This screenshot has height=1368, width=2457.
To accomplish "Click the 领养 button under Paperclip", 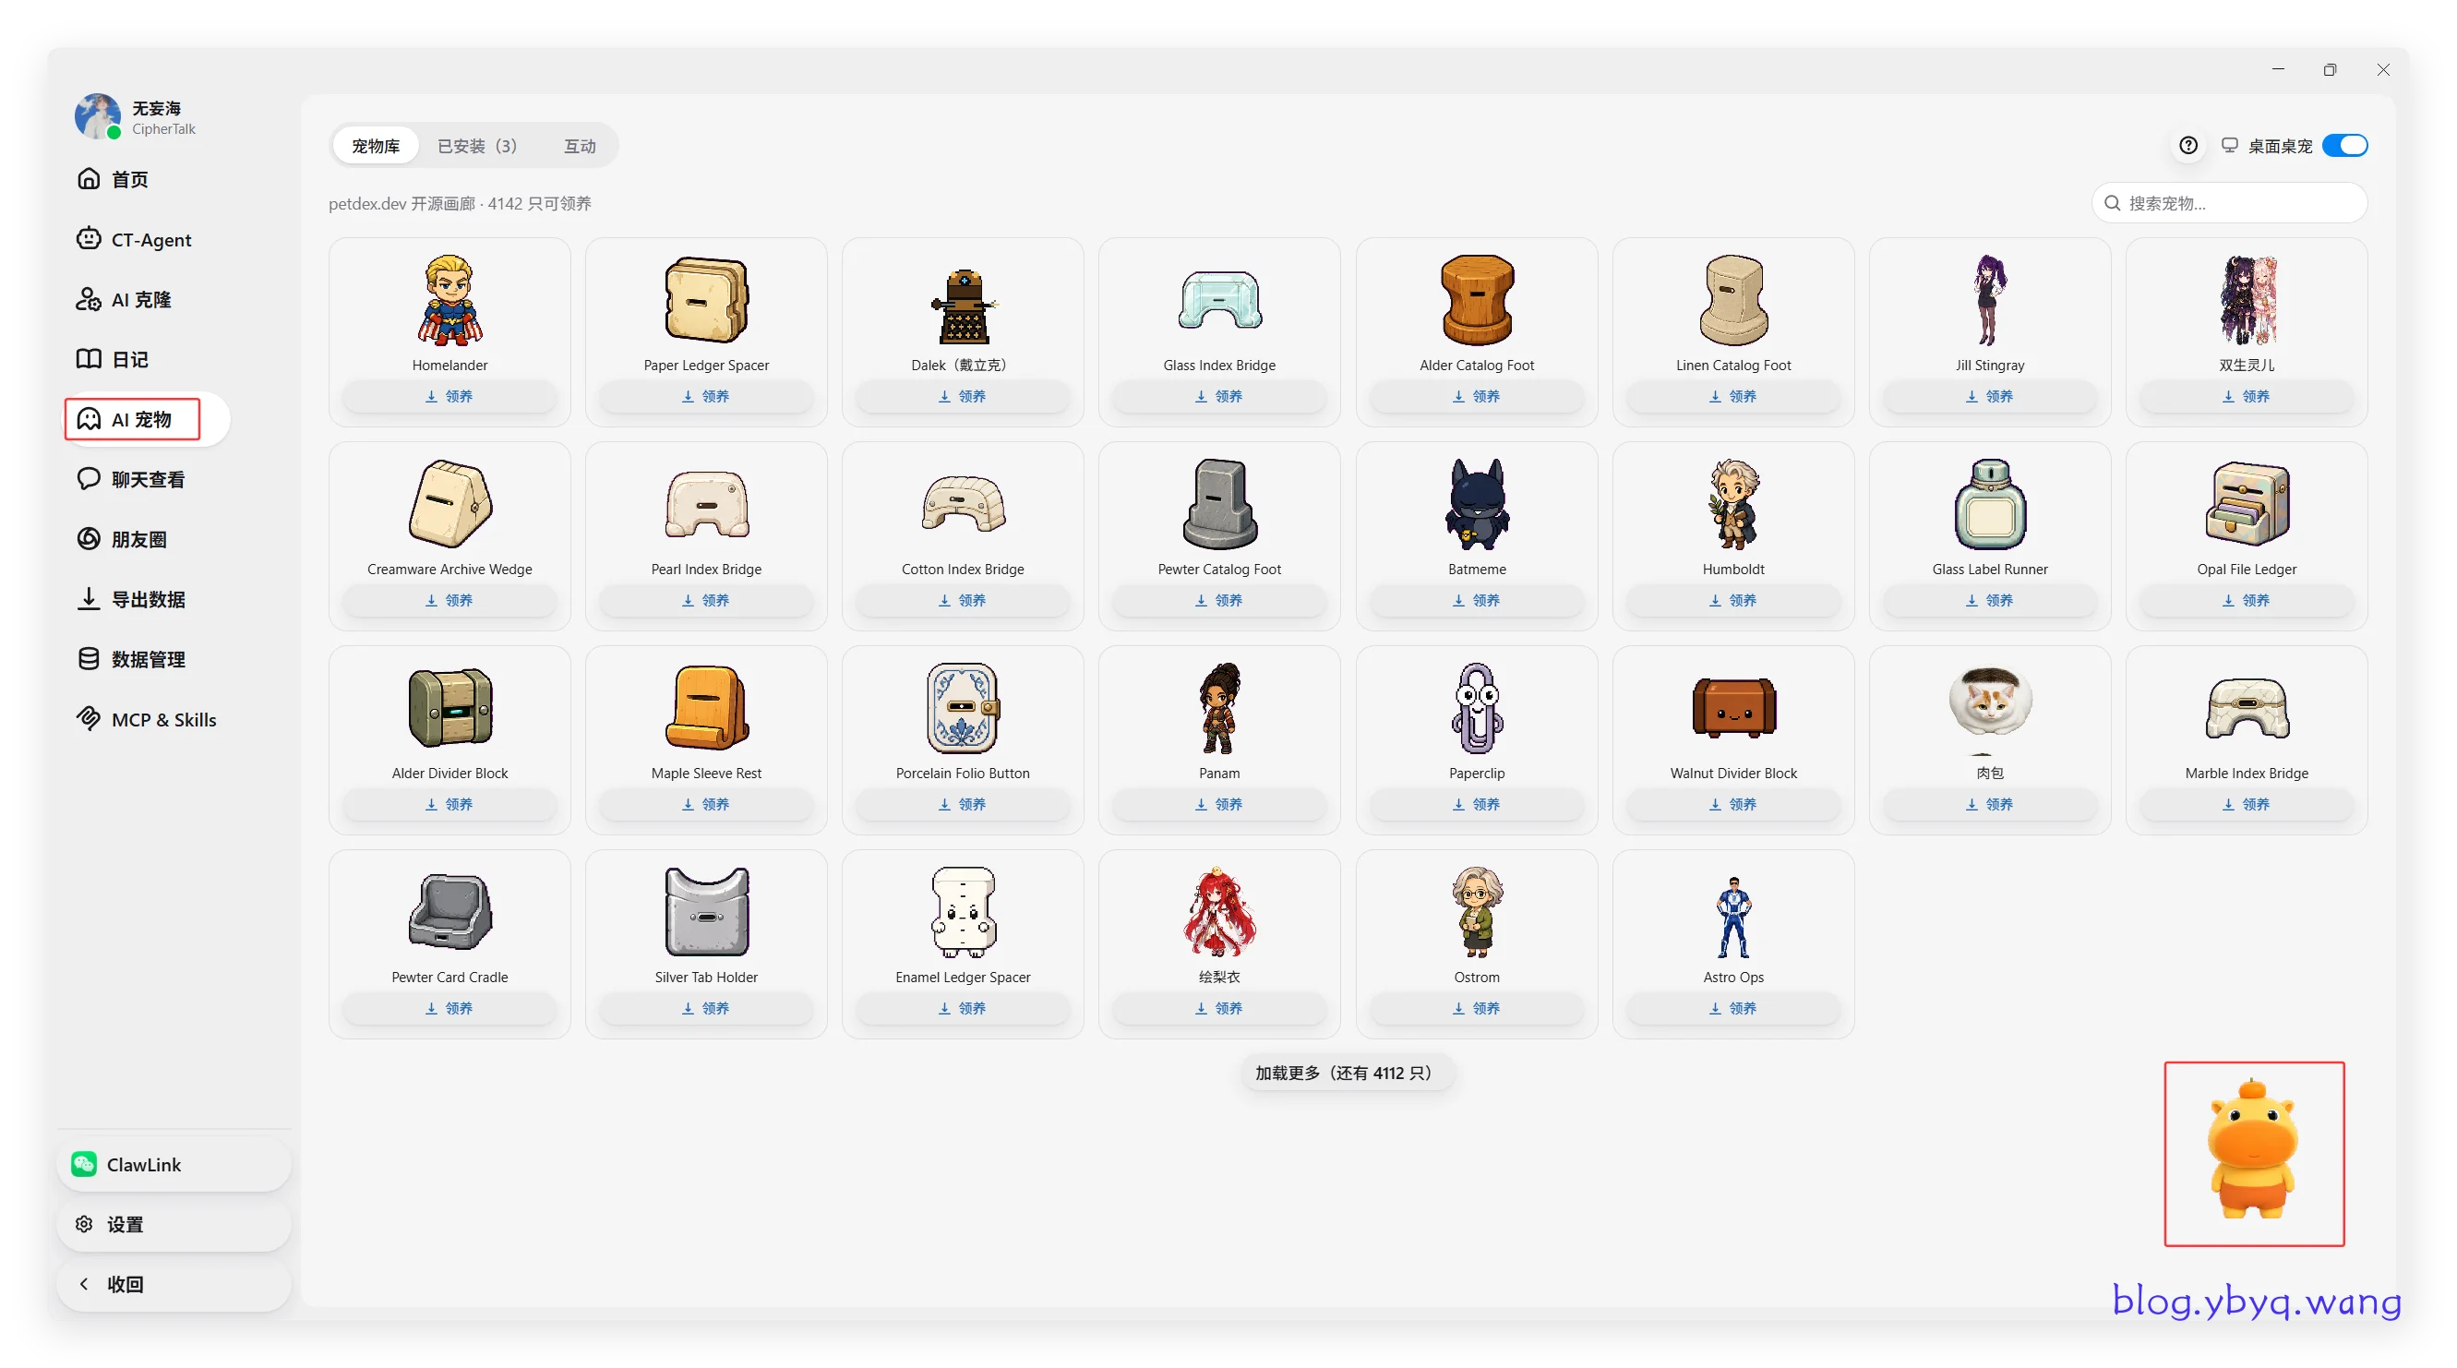I will point(1477,805).
